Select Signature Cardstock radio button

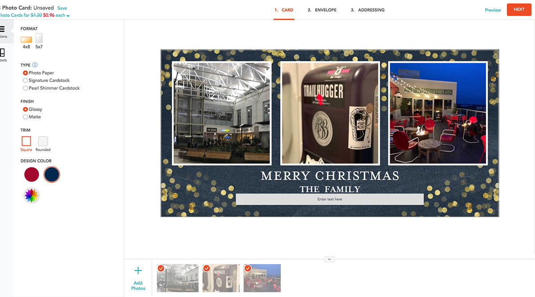coord(25,81)
